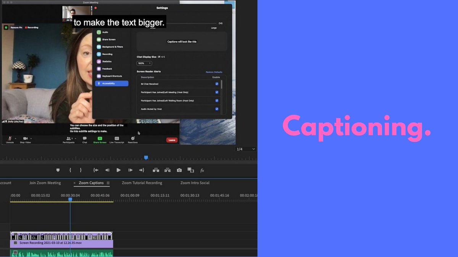Uncheck Audio Muted by Host alert
458x257 pixels.
tap(217, 109)
